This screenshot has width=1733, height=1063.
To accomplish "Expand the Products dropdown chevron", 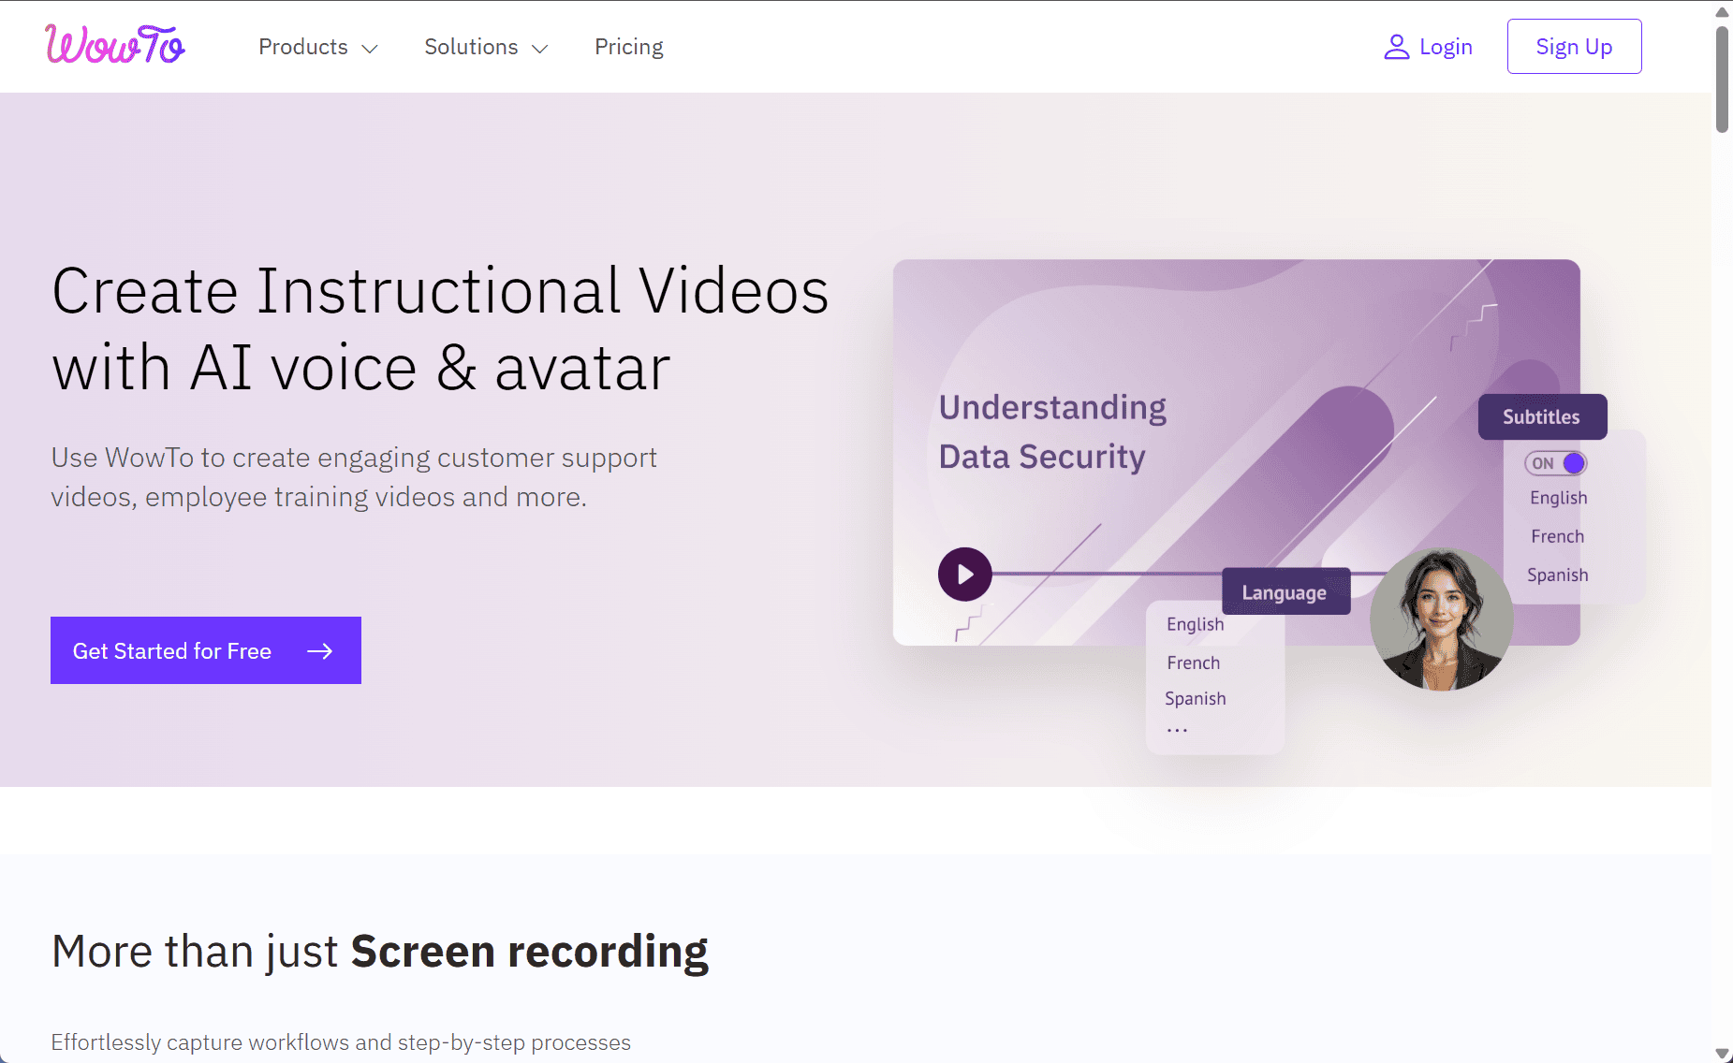I will click(370, 49).
